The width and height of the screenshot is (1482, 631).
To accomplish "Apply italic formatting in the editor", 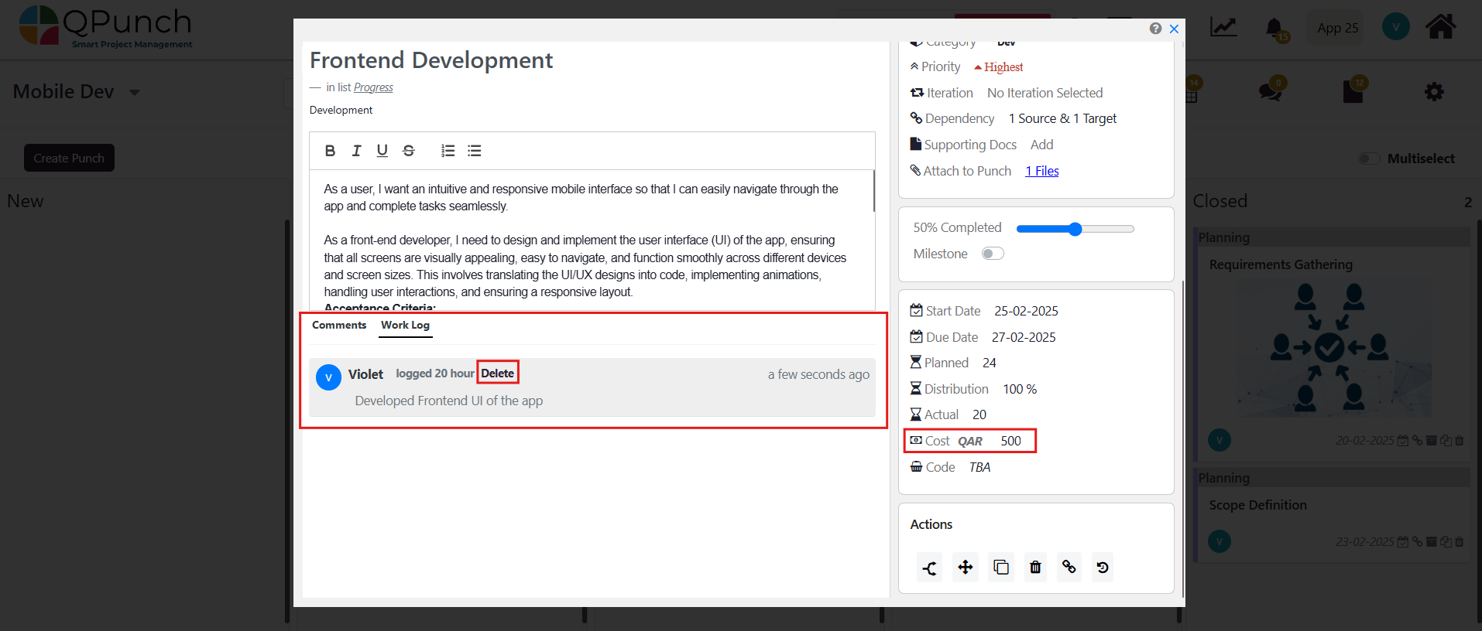I will point(356,151).
